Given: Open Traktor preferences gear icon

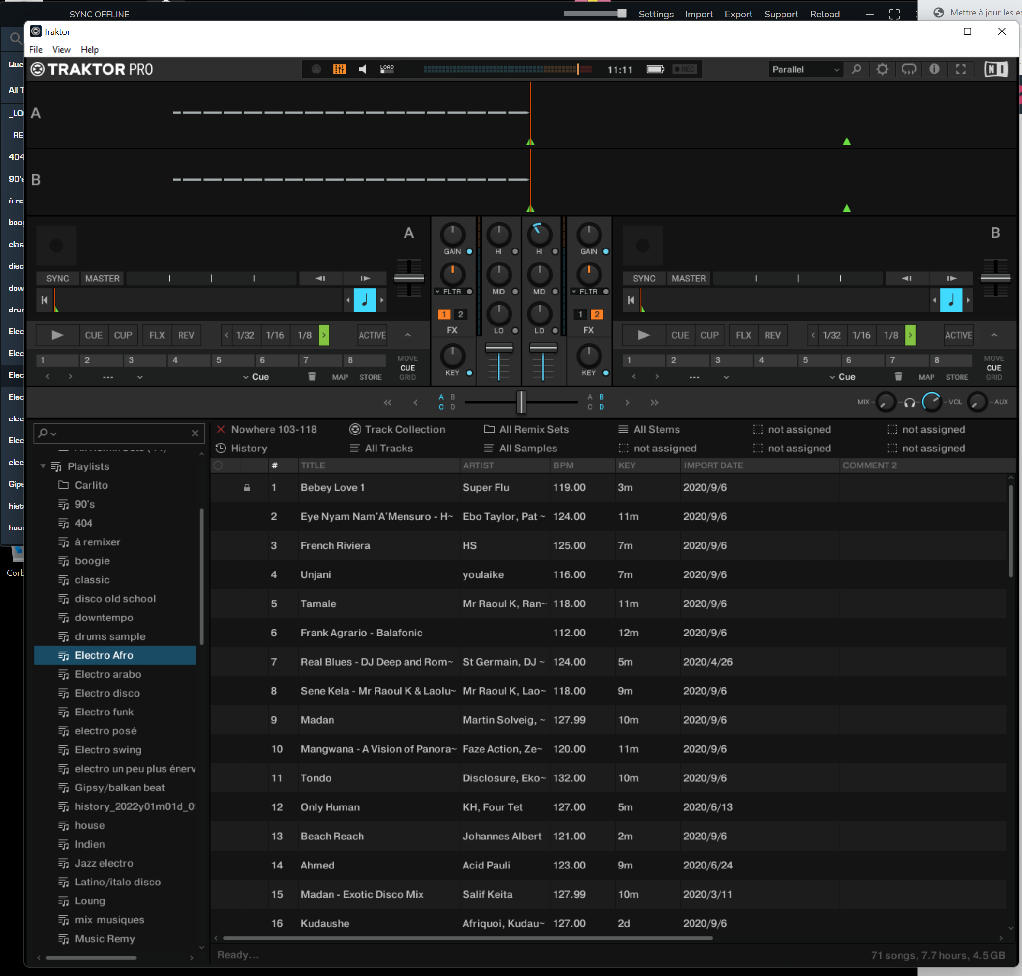Looking at the screenshot, I should pos(882,69).
